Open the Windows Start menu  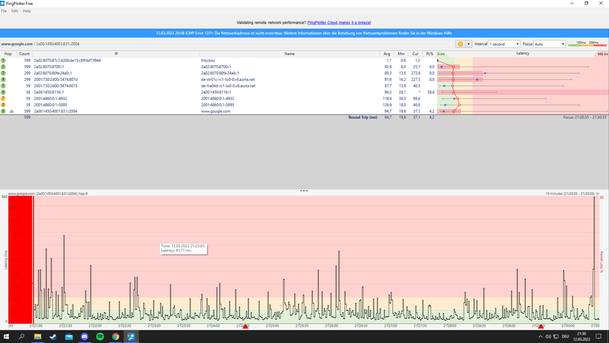pyautogui.click(x=6, y=336)
